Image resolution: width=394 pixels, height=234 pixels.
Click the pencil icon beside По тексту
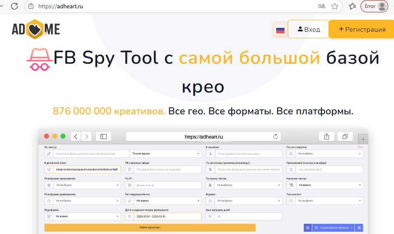coord(49,154)
